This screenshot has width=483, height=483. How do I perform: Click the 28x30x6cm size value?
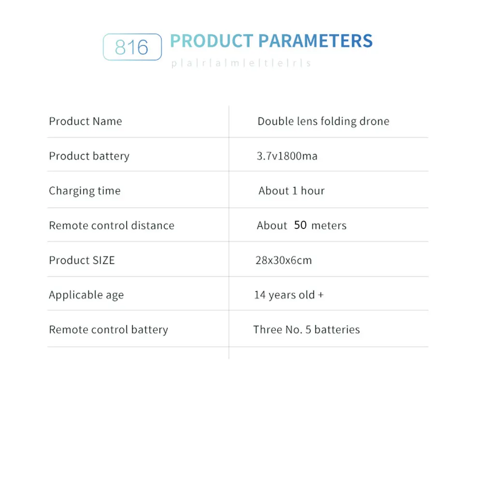pos(284,260)
